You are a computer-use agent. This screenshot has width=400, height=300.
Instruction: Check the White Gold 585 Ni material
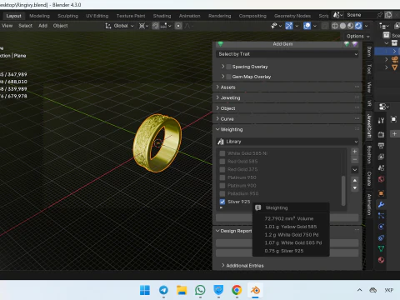point(222,153)
